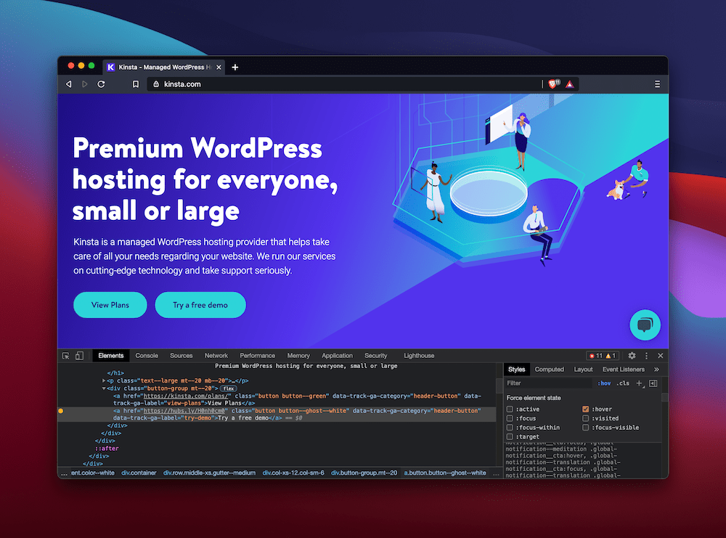This screenshot has width=726, height=538.
Task: Show more Styles pane tabs chevron
Action: tap(656, 370)
